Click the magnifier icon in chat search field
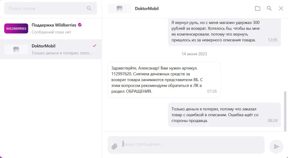The image size is (288, 158). [89, 8]
